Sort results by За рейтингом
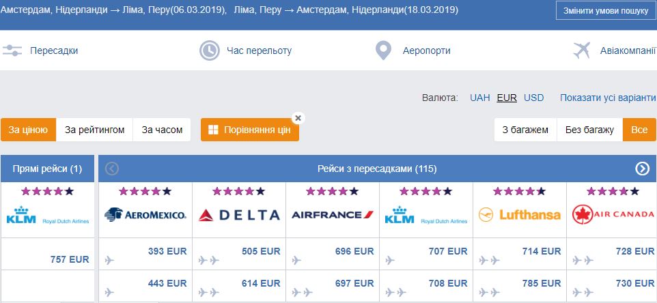The image size is (657, 303). click(x=95, y=130)
